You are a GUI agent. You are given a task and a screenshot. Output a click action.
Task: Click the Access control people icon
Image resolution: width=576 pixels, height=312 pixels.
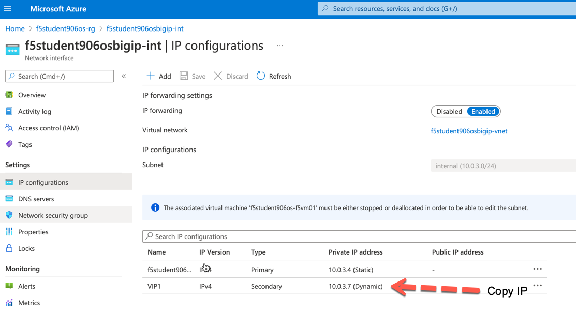click(x=9, y=127)
